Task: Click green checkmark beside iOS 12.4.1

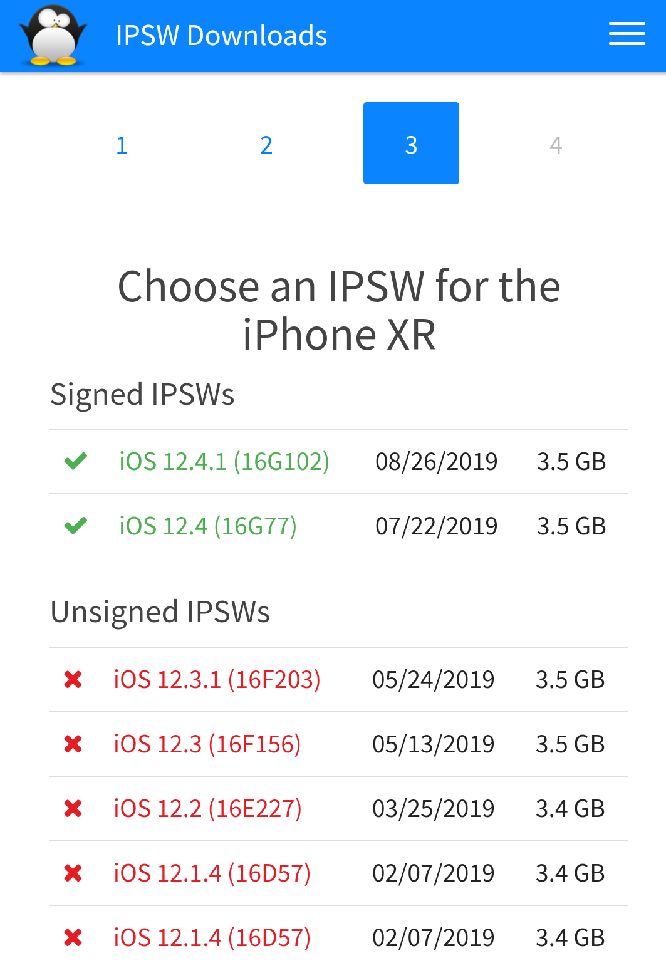Action: pos(76,462)
